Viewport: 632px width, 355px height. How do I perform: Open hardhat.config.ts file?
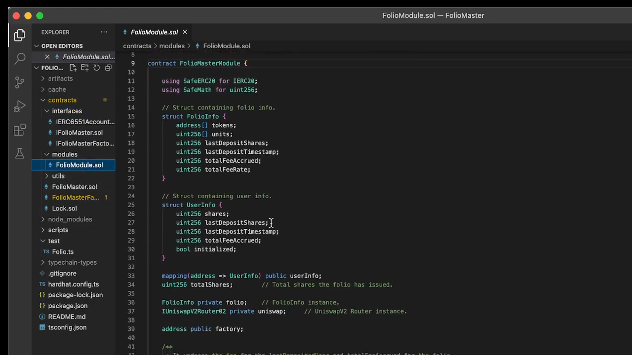tap(74, 284)
